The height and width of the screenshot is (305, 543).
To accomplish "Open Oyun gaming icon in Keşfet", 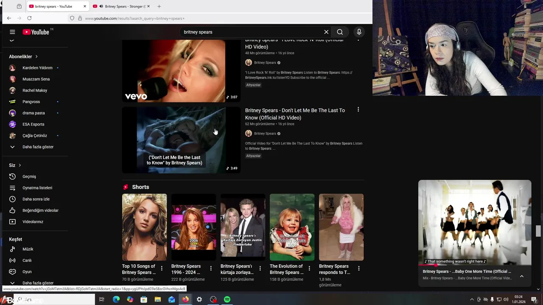I will 12,272.
